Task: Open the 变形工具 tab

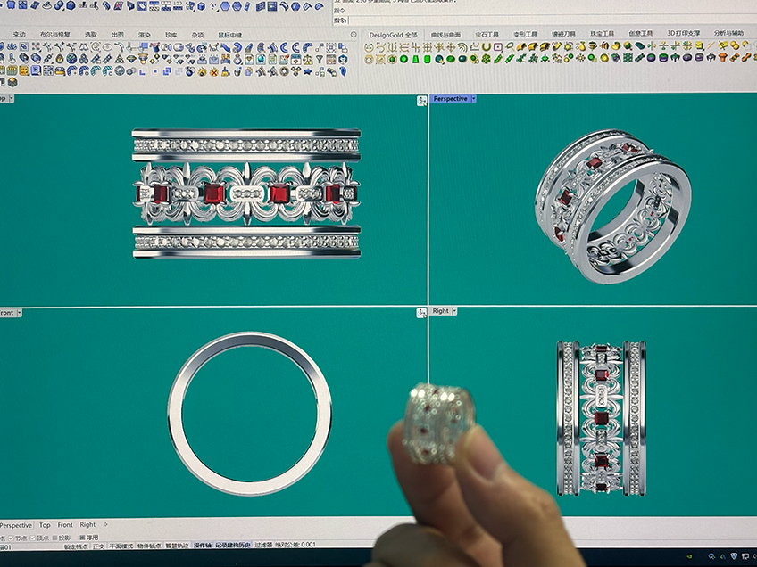Action: pyautogui.click(x=525, y=34)
